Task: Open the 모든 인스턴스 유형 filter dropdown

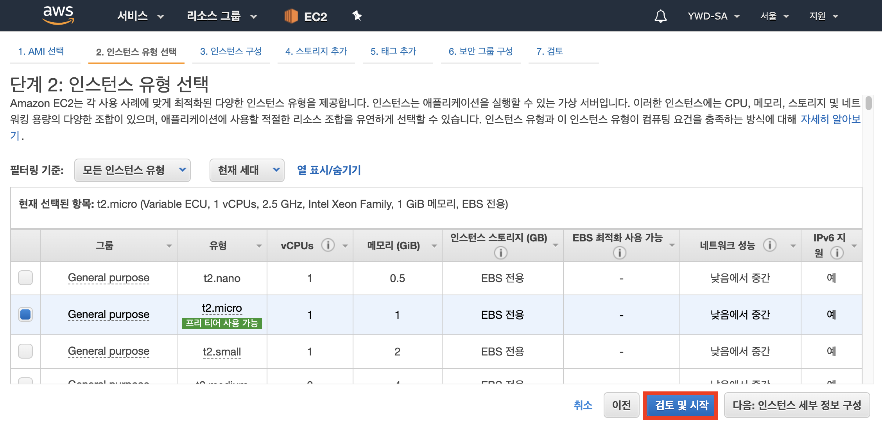Action: coord(132,170)
